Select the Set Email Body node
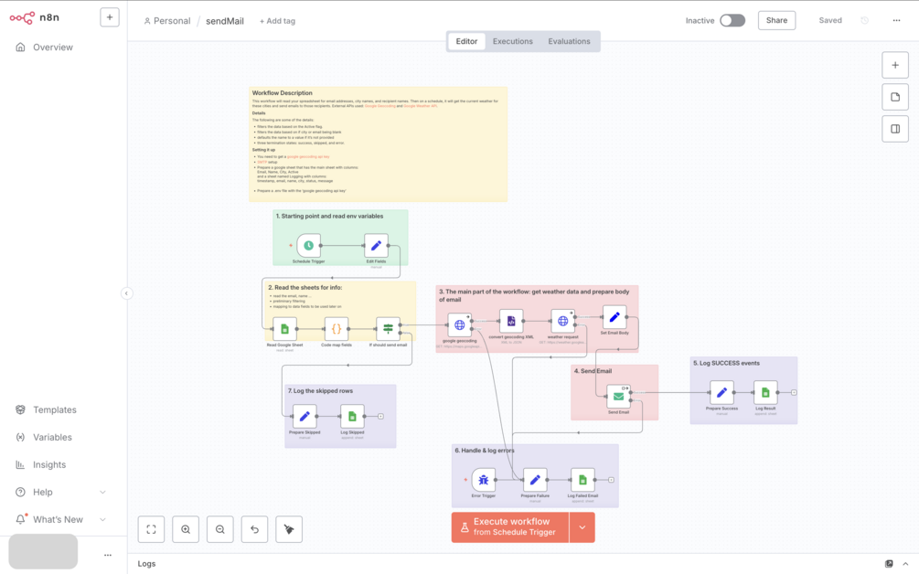 click(x=614, y=317)
